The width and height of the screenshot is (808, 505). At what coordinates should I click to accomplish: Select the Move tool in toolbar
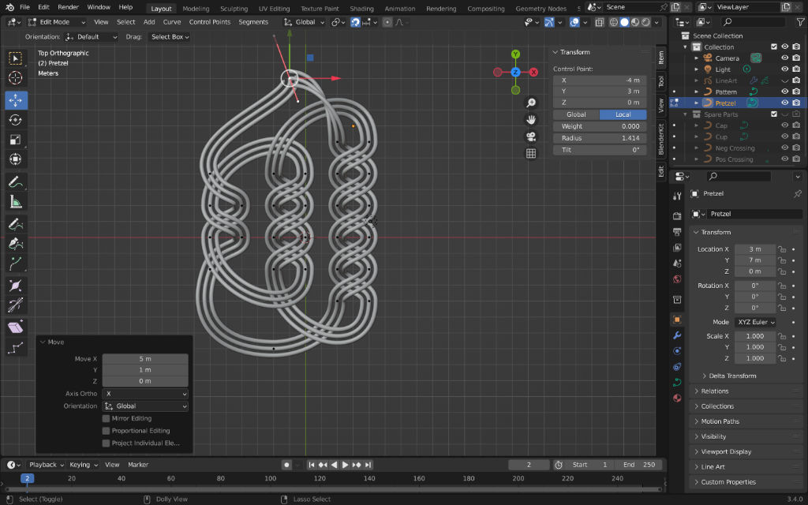16,100
